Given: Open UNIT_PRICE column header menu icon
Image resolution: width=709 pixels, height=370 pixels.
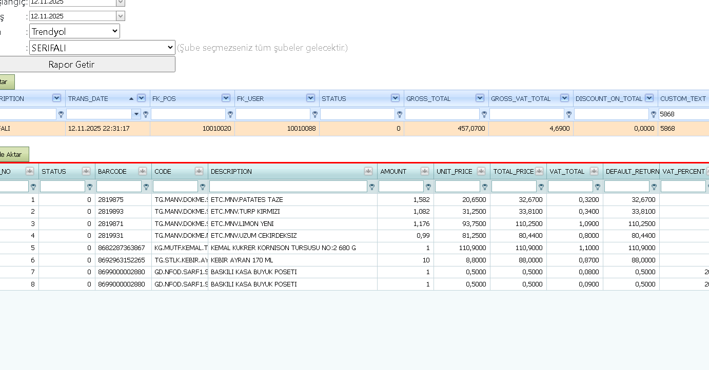Looking at the screenshot, I should coord(481,171).
